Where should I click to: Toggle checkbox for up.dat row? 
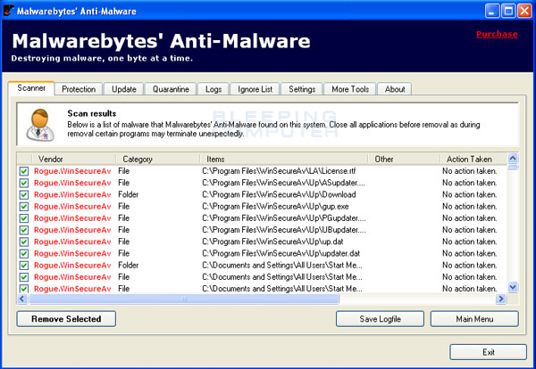click(x=24, y=242)
